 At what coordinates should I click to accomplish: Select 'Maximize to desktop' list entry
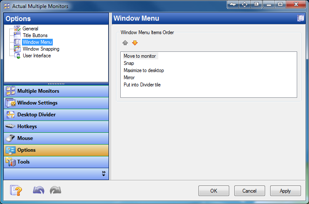[x=144, y=70]
